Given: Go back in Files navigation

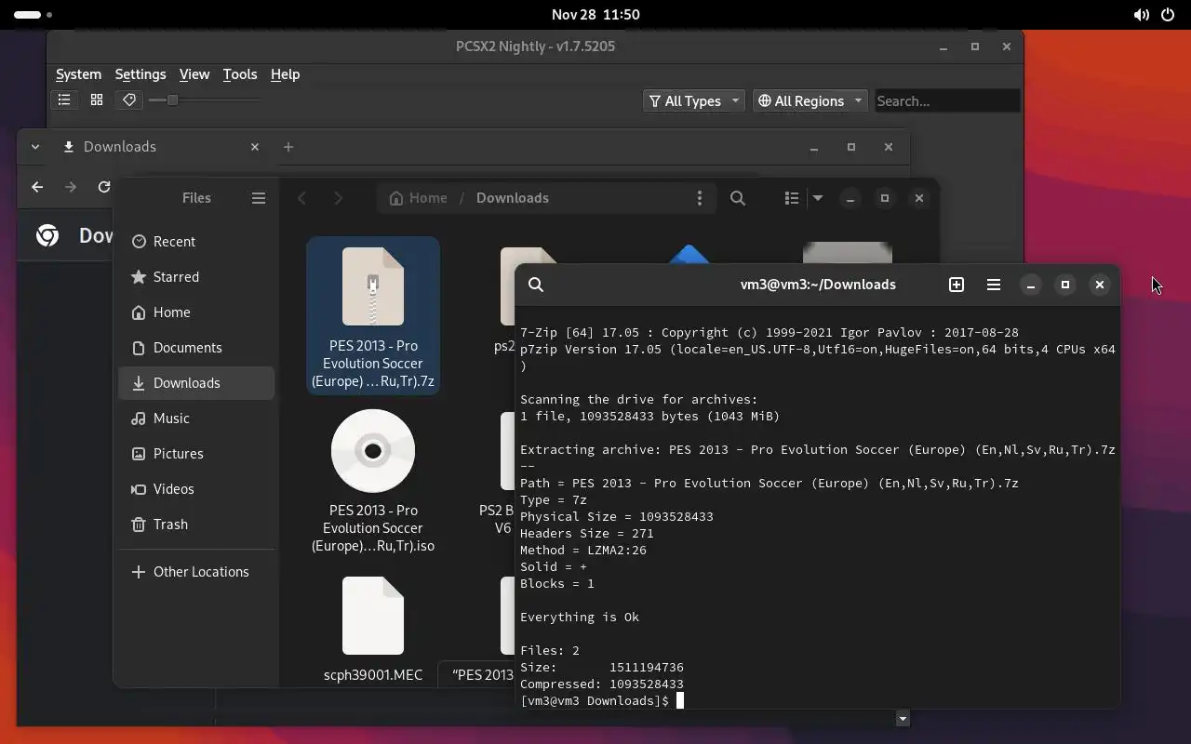Looking at the screenshot, I should 301,198.
